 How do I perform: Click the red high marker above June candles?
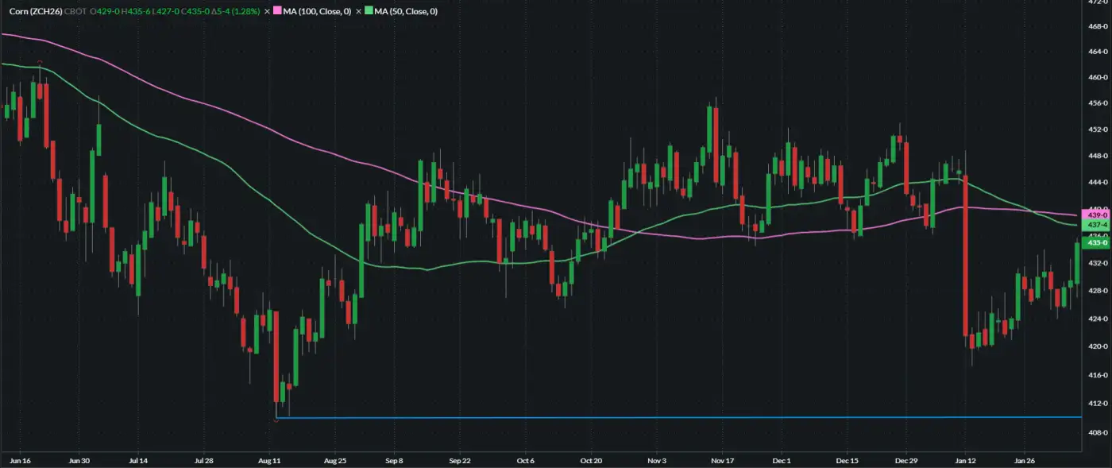[41, 62]
